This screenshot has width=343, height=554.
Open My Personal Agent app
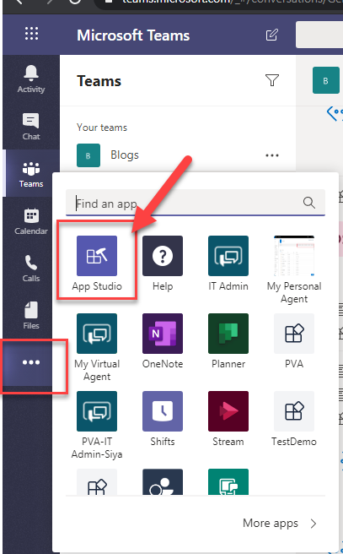294,269
